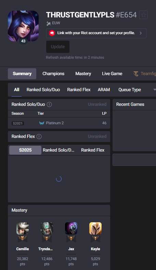Click the Platinum tier emblem icon
Viewport: 156px width, 270px height.
(x=42, y=123)
